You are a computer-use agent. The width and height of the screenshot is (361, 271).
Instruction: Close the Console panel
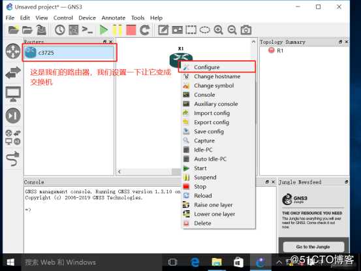pyautogui.click(x=273, y=182)
